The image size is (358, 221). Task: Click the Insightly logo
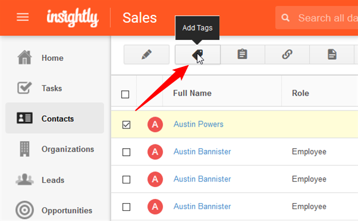pyautogui.click(x=73, y=17)
